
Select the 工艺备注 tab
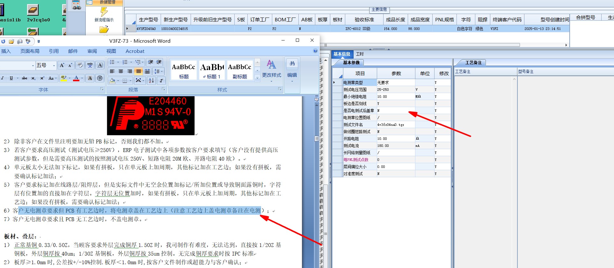[473, 62]
